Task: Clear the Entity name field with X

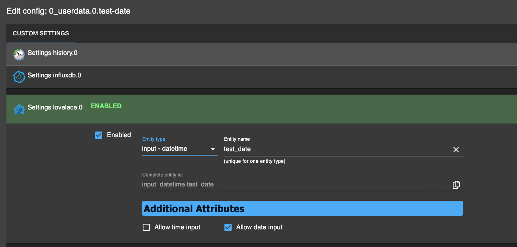Action: 456,150
